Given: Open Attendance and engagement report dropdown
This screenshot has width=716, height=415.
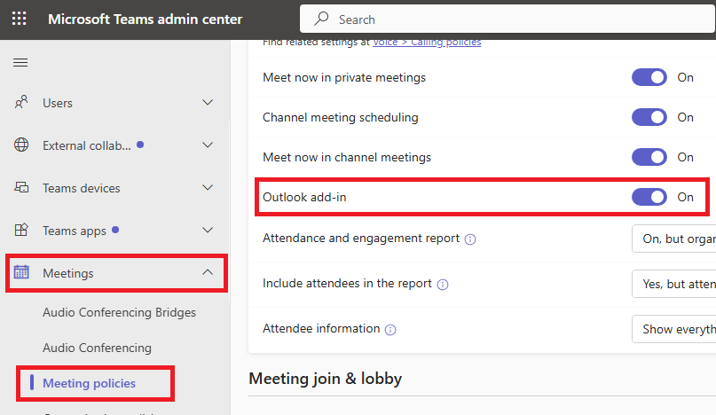Looking at the screenshot, I should point(674,239).
